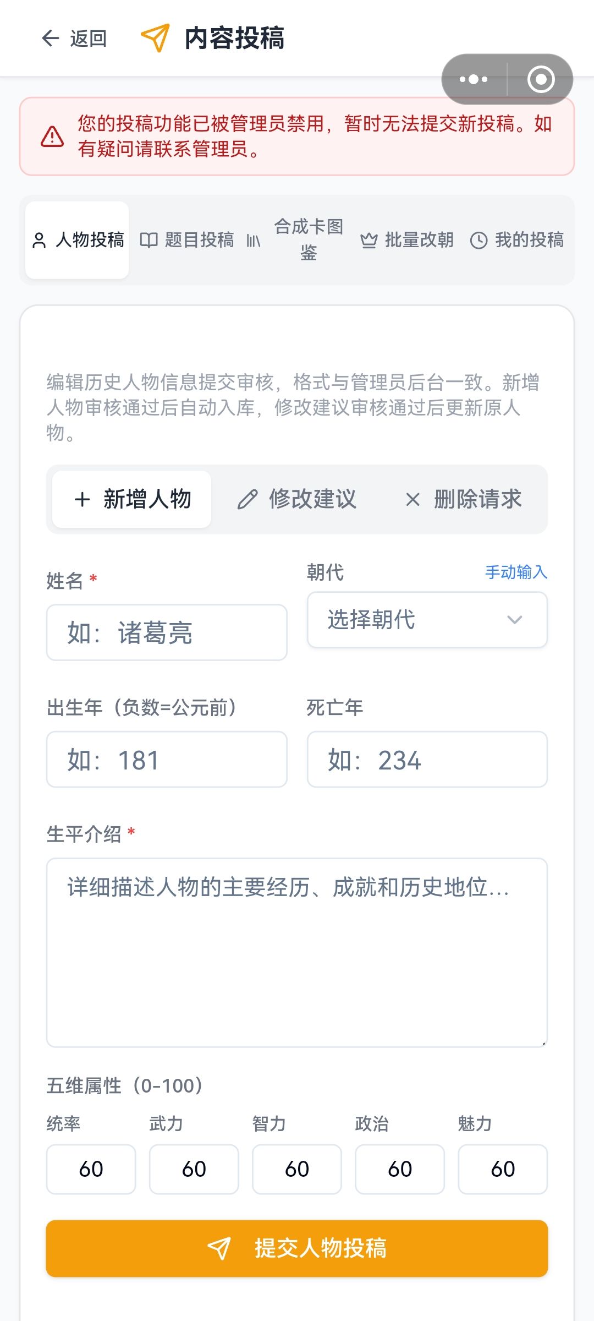Tap the back arrow icon
This screenshot has width=594, height=1321.
51,38
